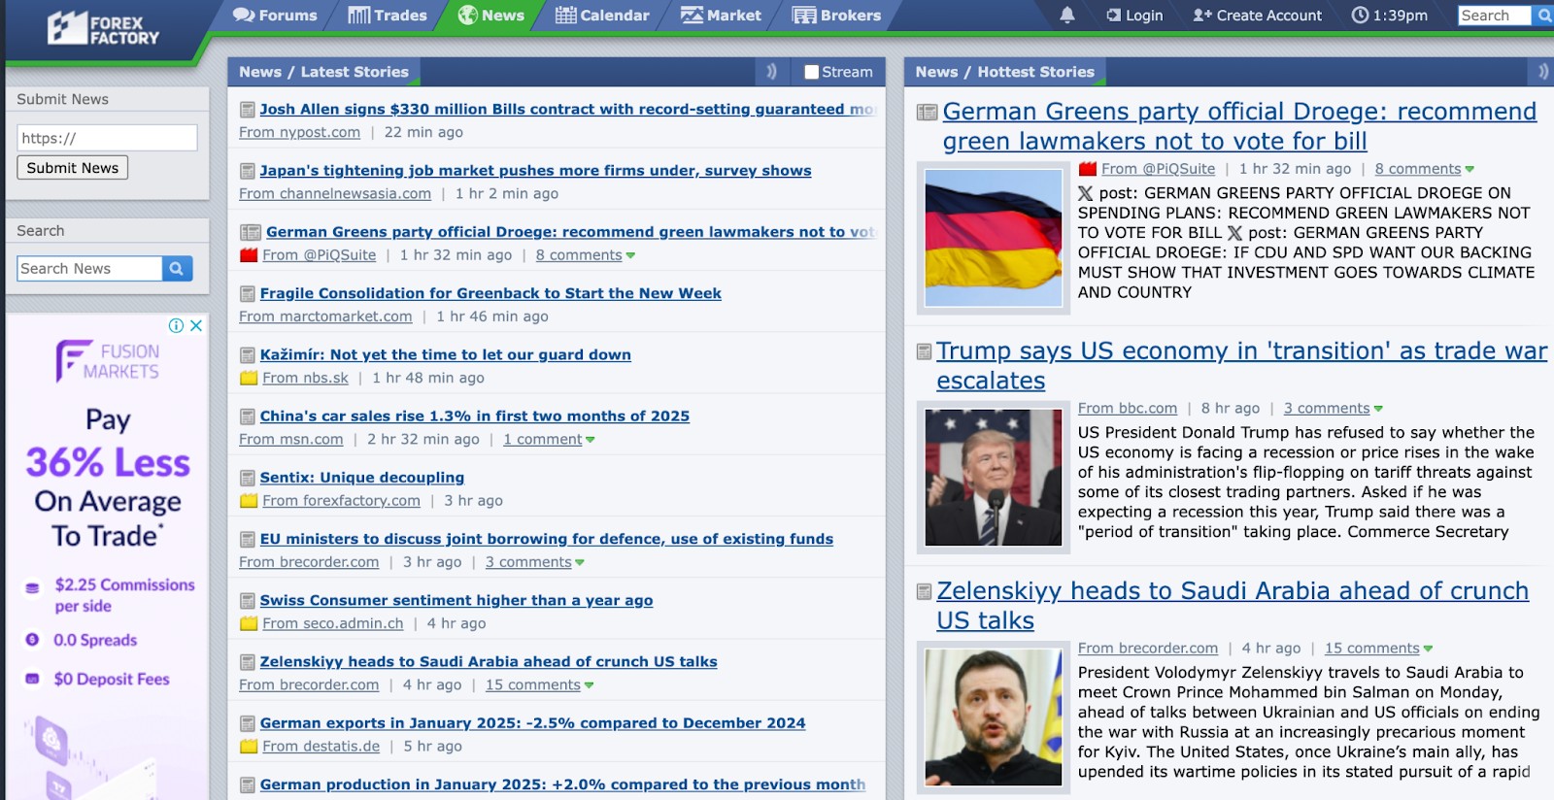Click the story icon beside hottest Trump headline
This screenshot has width=1554, height=800.
coord(925,351)
